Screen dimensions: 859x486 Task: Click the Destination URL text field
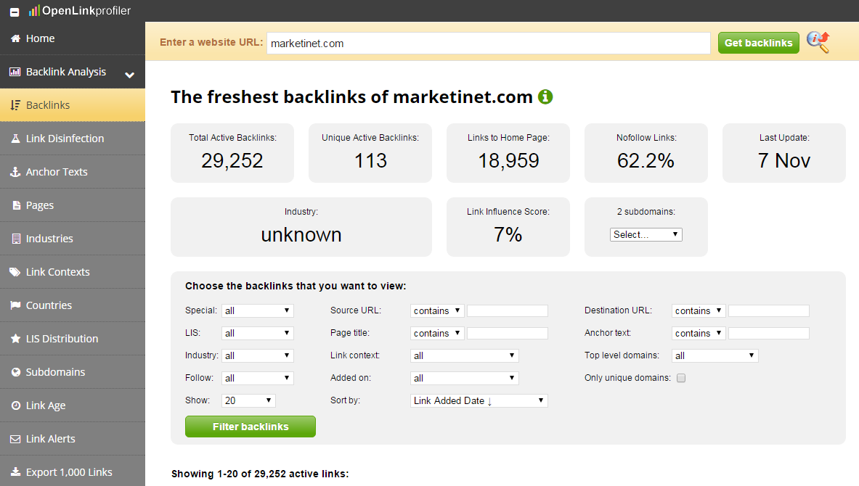point(769,311)
